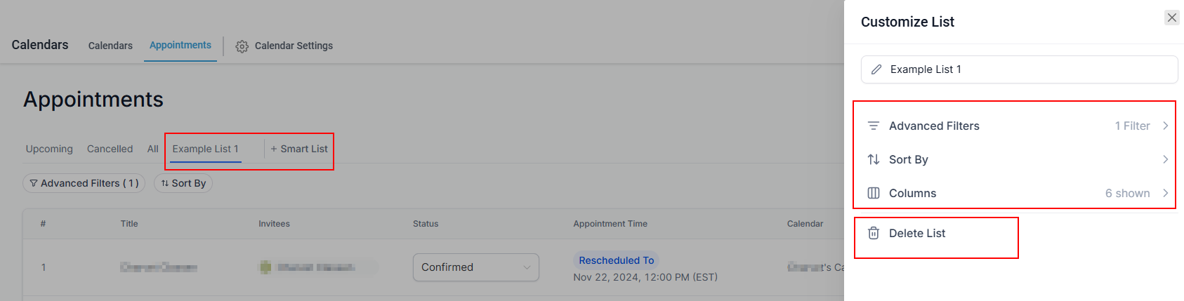Expand Advanced Filters chevron arrow
Image resolution: width=1184 pixels, height=301 pixels.
tap(1165, 126)
